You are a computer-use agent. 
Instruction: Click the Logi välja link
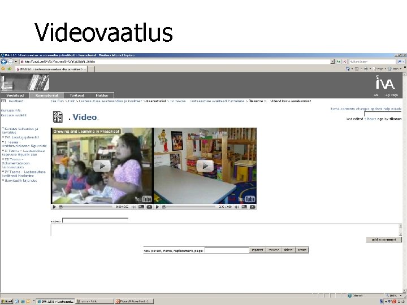391,95
